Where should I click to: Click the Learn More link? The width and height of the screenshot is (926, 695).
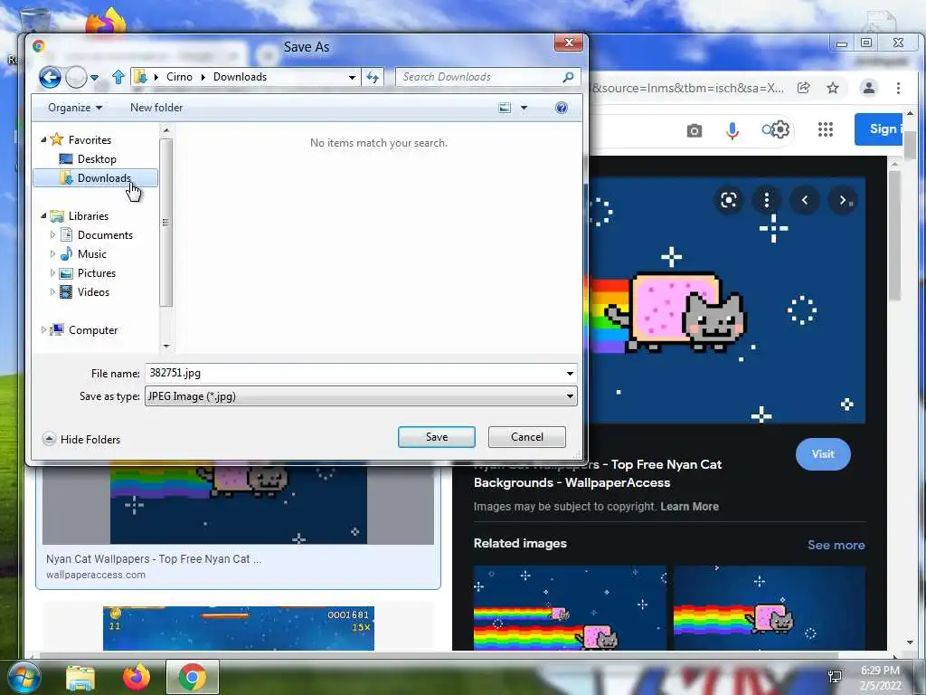point(689,507)
